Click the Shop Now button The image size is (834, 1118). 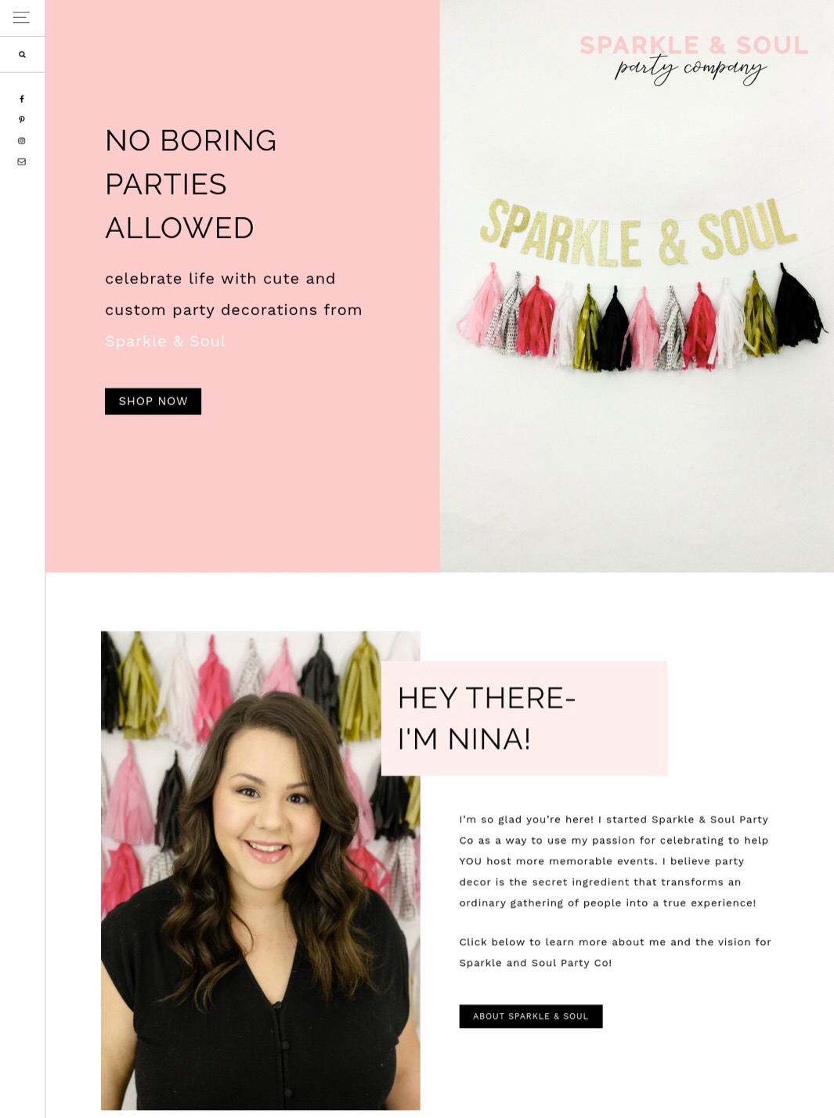pyautogui.click(x=153, y=401)
